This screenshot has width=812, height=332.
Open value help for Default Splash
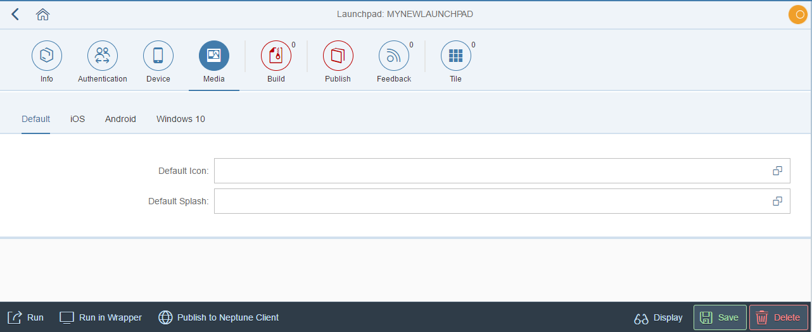777,201
